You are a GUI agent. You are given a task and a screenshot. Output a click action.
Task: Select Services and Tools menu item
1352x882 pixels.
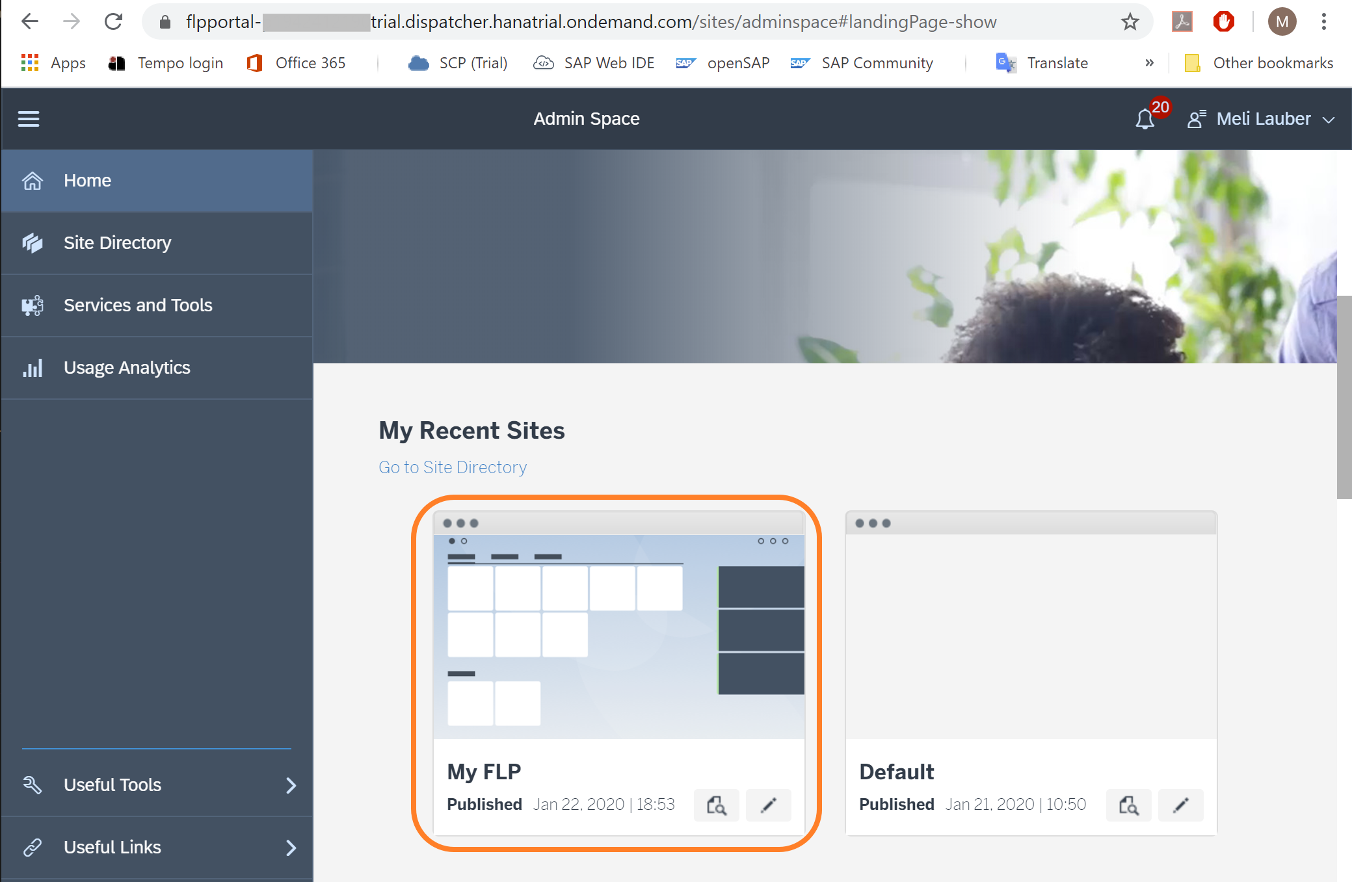138,305
